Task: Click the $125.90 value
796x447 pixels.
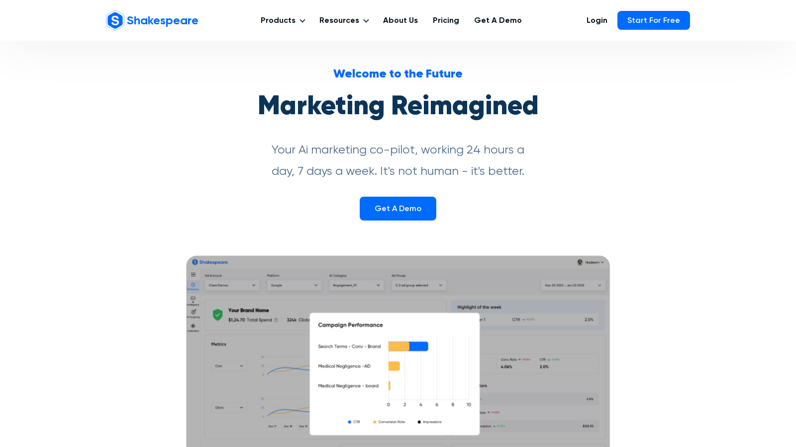Action: tap(588, 426)
